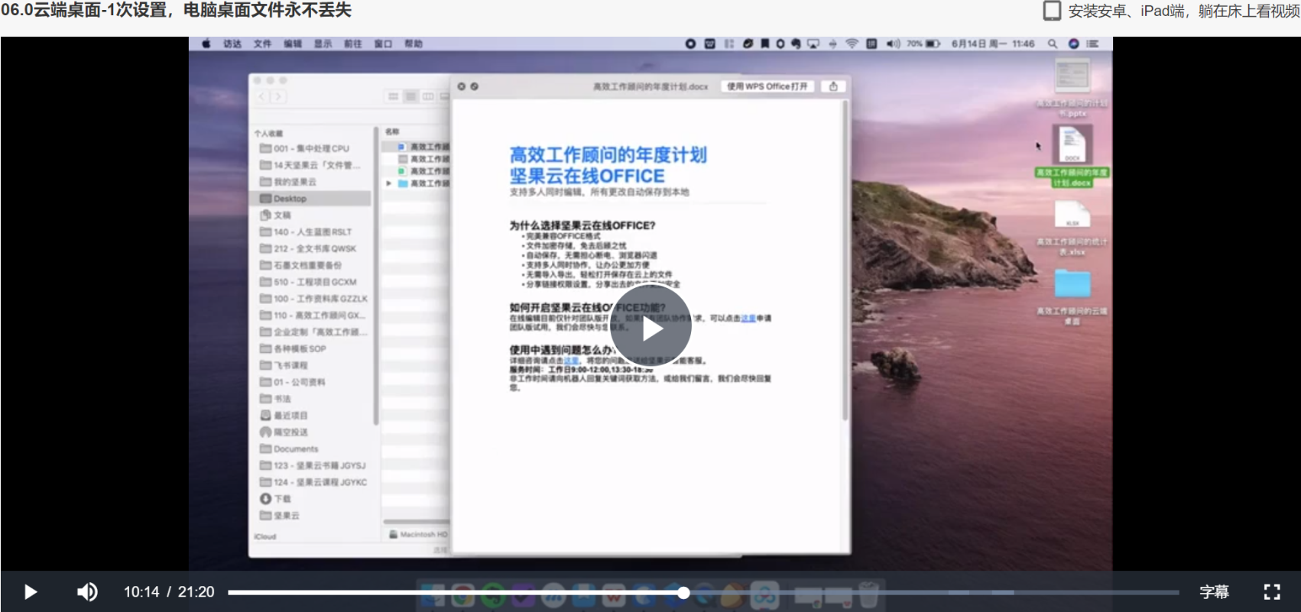Open the 编辑 menu

(x=293, y=44)
